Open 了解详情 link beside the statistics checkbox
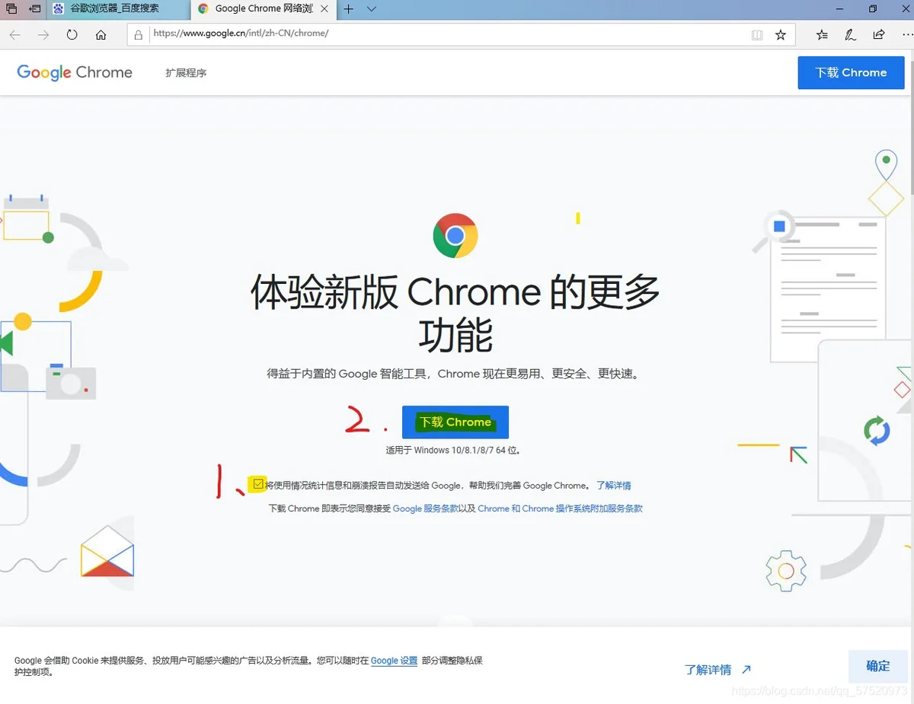 pos(614,486)
